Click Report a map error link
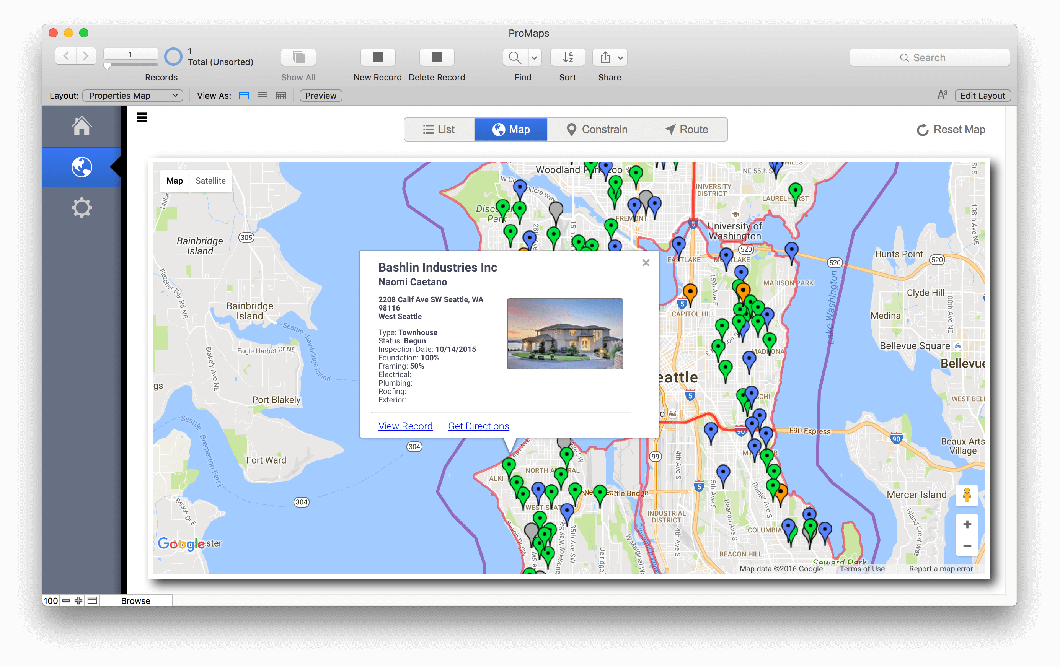 [941, 569]
